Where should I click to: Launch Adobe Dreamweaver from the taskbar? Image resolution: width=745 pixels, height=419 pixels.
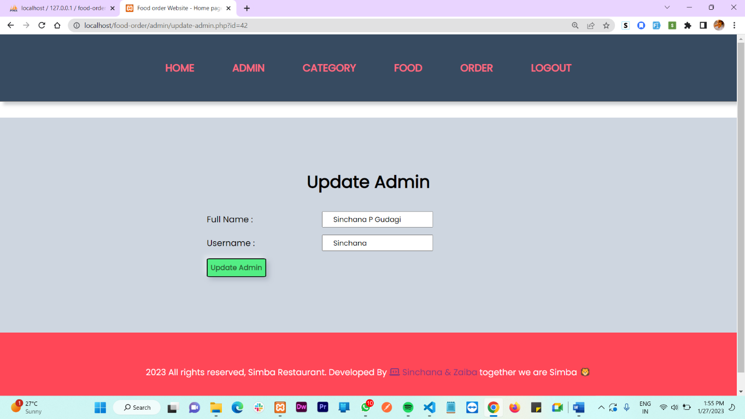tap(301, 407)
